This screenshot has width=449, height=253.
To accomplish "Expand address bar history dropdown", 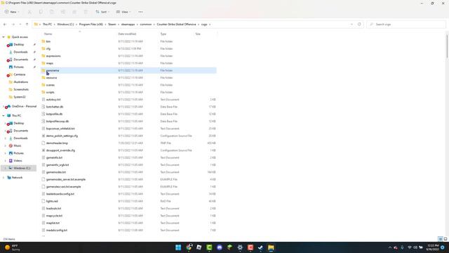I will [351, 25].
